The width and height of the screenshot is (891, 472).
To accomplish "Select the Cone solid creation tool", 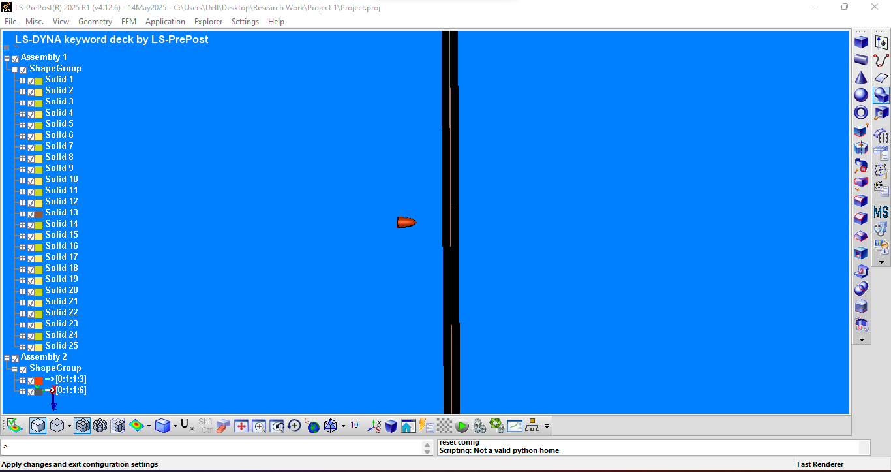I will pyautogui.click(x=861, y=77).
